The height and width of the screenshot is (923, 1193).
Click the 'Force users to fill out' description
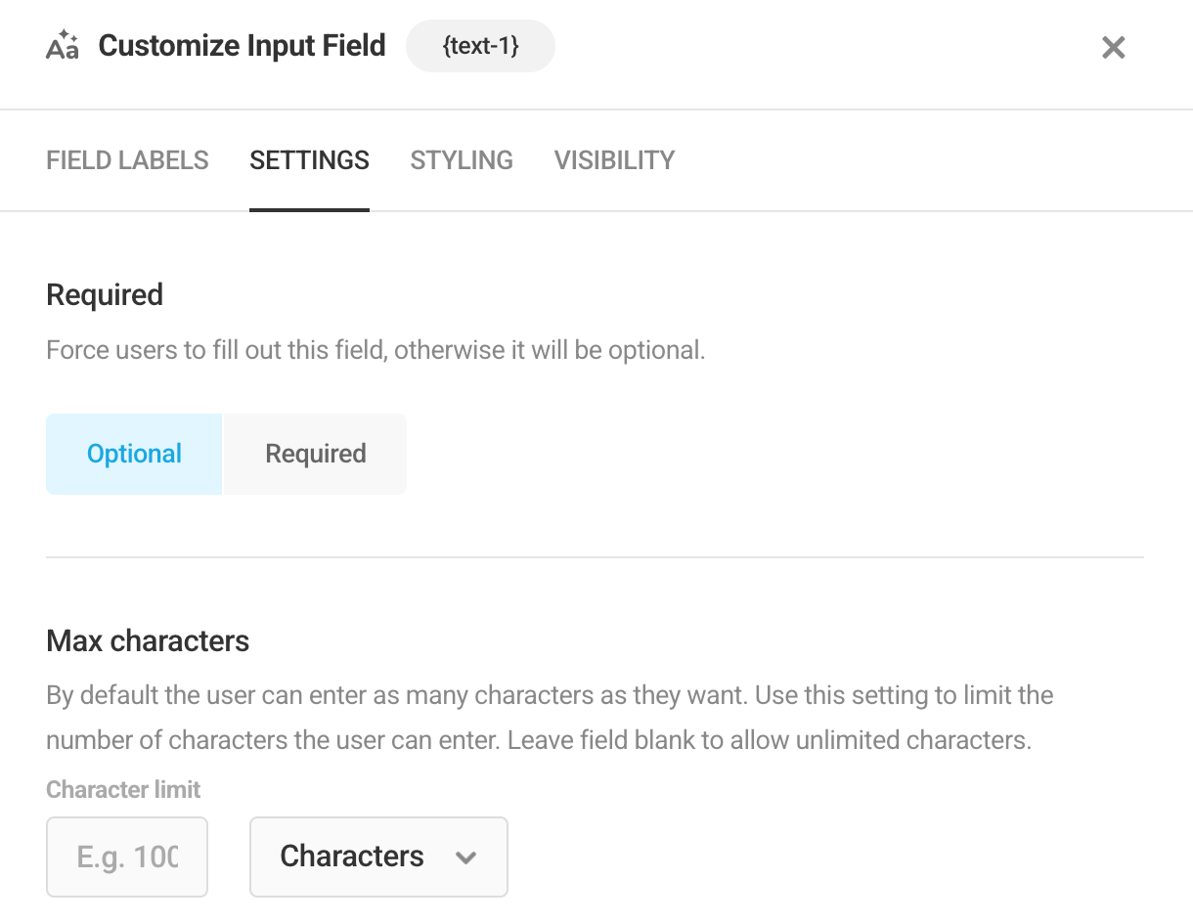point(376,350)
